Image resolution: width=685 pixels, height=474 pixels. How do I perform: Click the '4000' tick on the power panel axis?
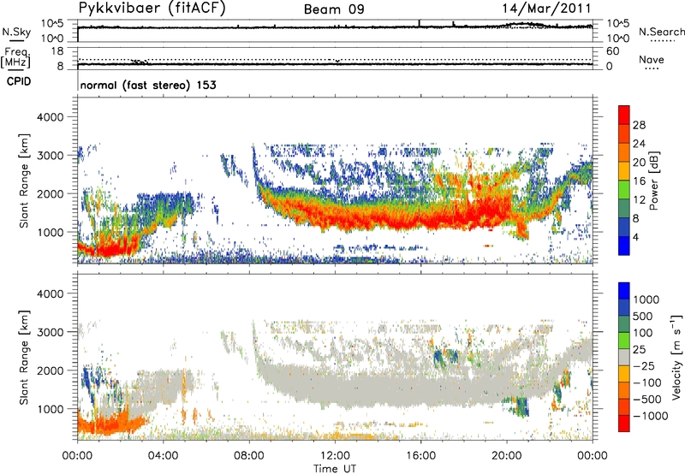click(x=51, y=117)
